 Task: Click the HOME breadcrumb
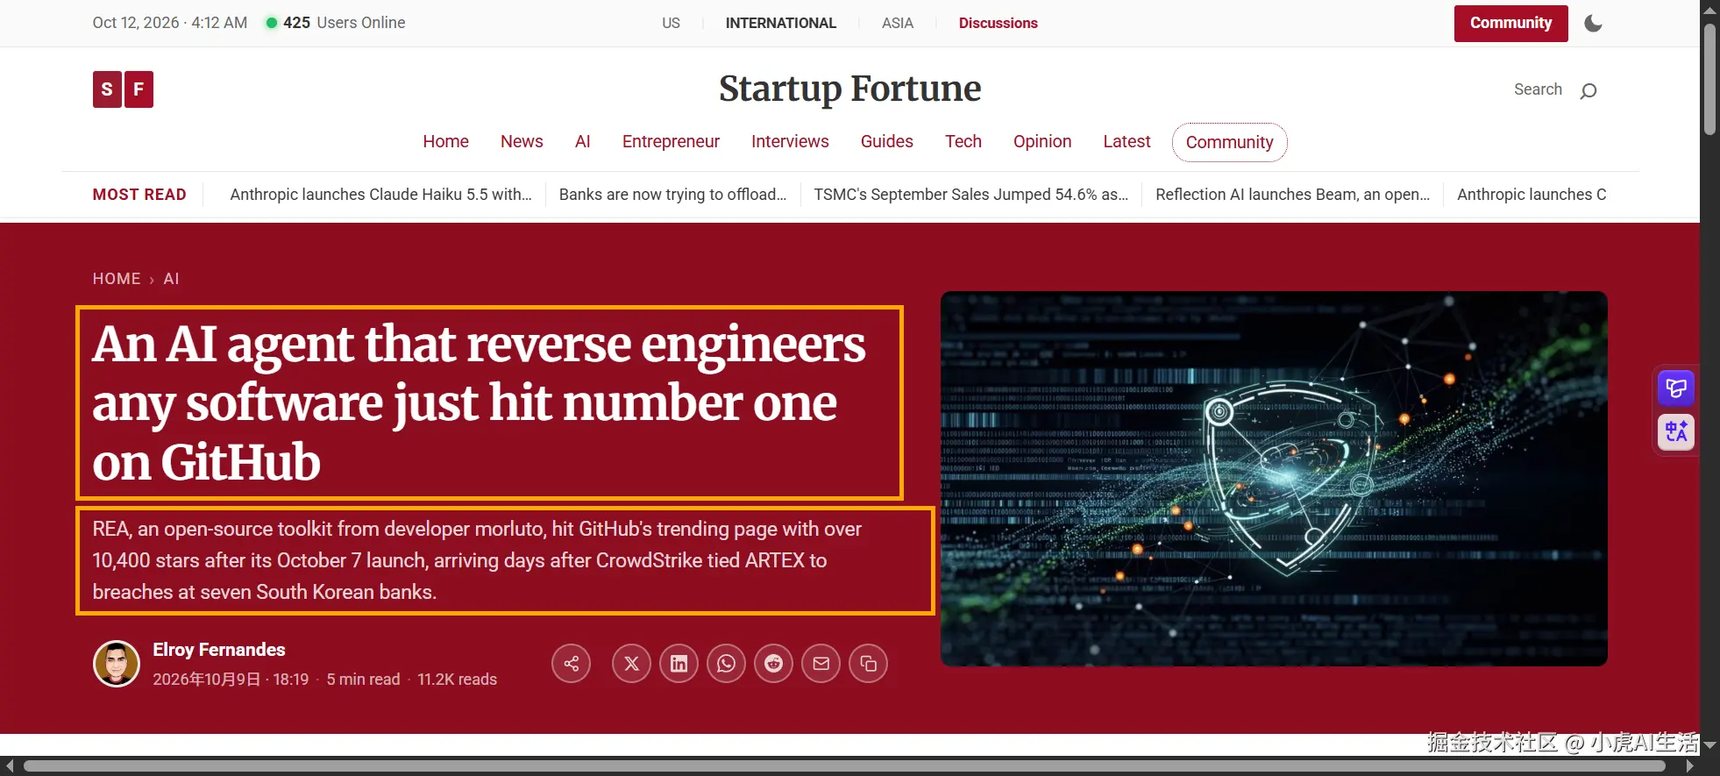coord(117,279)
